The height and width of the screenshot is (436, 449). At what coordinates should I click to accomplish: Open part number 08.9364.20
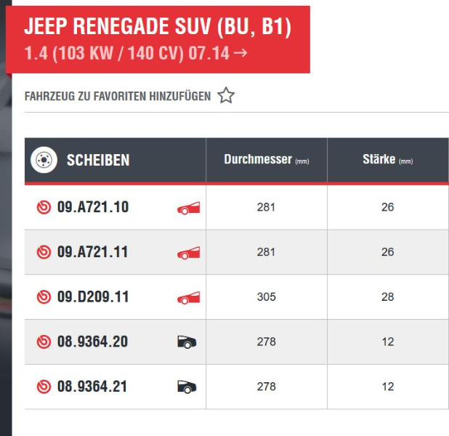[x=92, y=342]
